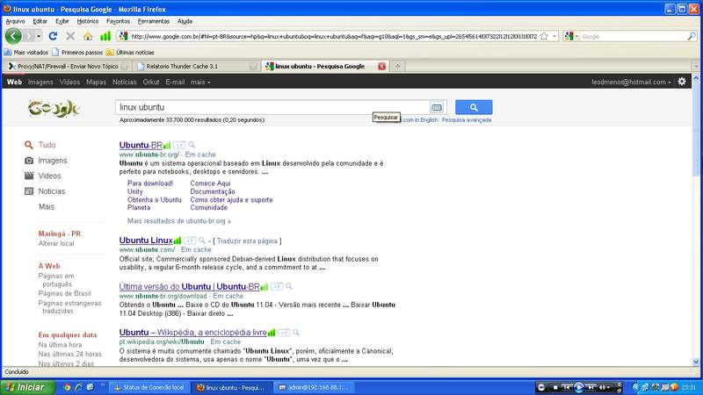The width and height of the screenshot is (703, 395).
Task: Click preview magnifier beside Ubuntu Linux result
Action: (x=202, y=241)
